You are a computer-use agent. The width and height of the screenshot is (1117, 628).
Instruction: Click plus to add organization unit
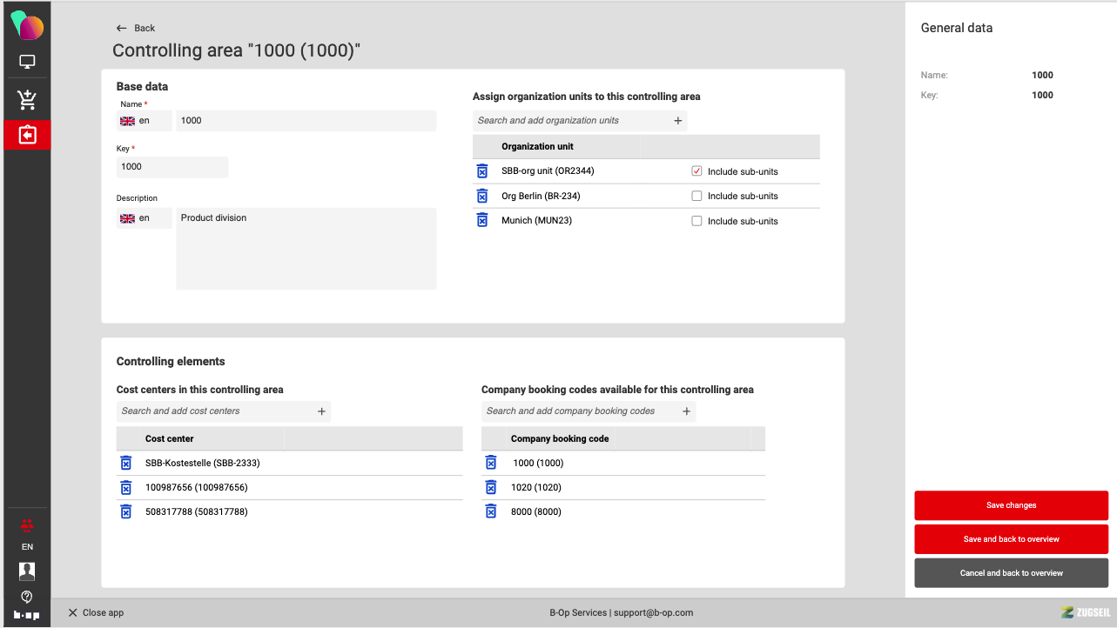point(678,121)
